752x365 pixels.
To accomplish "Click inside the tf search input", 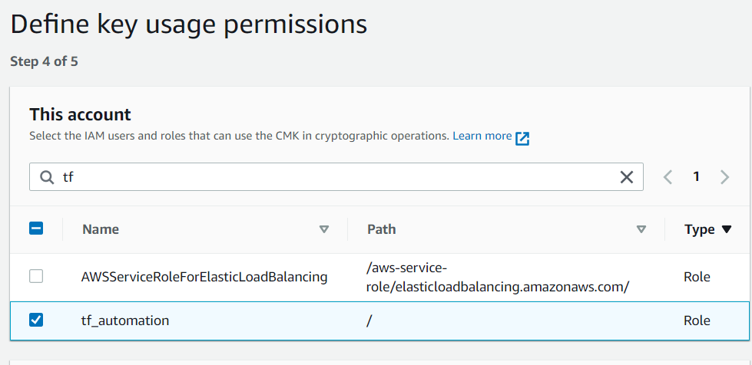I will pos(336,177).
